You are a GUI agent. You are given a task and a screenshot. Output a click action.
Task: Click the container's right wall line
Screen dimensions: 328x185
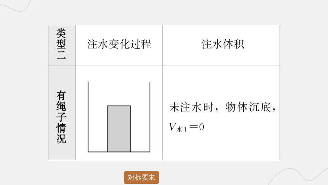click(x=150, y=117)
